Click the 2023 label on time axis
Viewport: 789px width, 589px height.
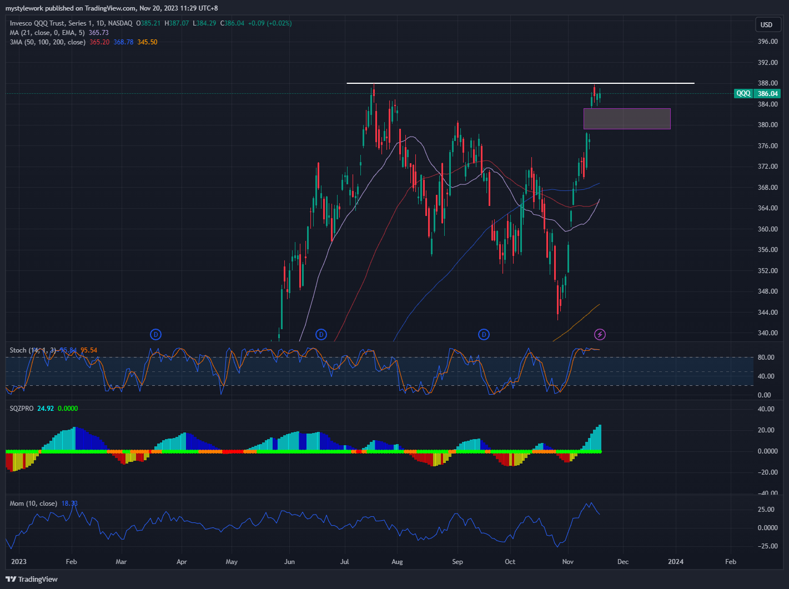pyautogui.click(x=18, y=562)
